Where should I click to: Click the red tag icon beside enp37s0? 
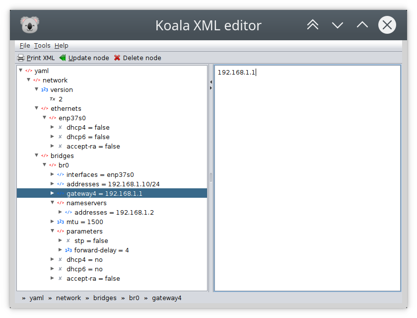53,118
